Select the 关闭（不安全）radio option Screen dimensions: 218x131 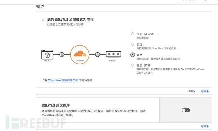coord(132,34)
